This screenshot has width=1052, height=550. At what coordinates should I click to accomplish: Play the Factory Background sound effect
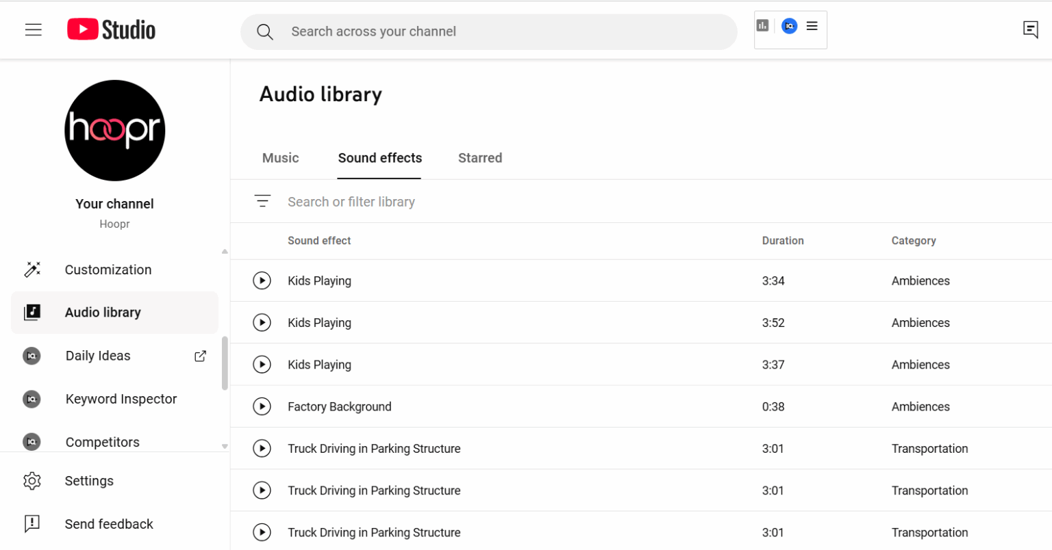262,406
